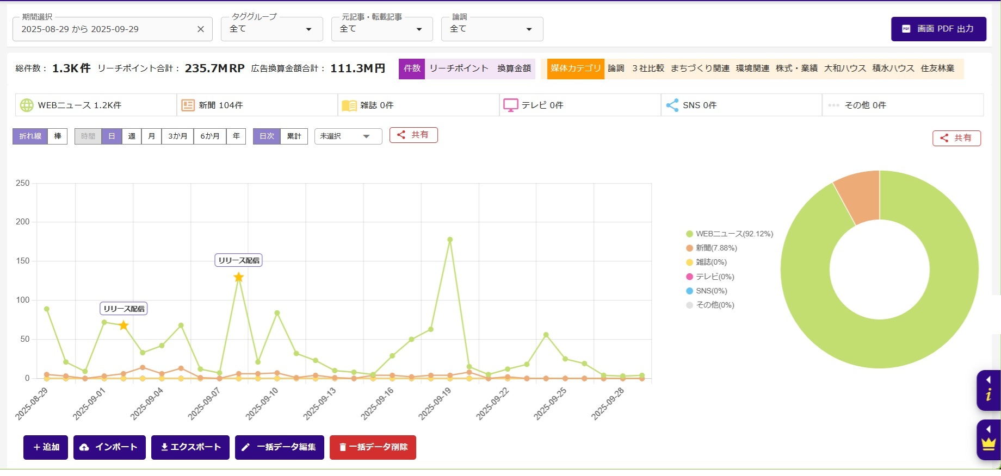Click the 期間選択 date range field
The height and width of the screenshot is (476, 1001).
tap(113, 29)
